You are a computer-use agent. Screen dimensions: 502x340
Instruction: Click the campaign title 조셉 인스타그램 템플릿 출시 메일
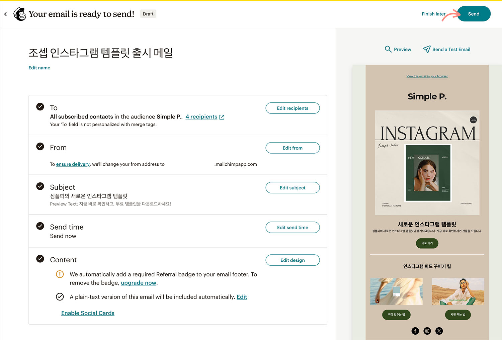click(100, 53)
